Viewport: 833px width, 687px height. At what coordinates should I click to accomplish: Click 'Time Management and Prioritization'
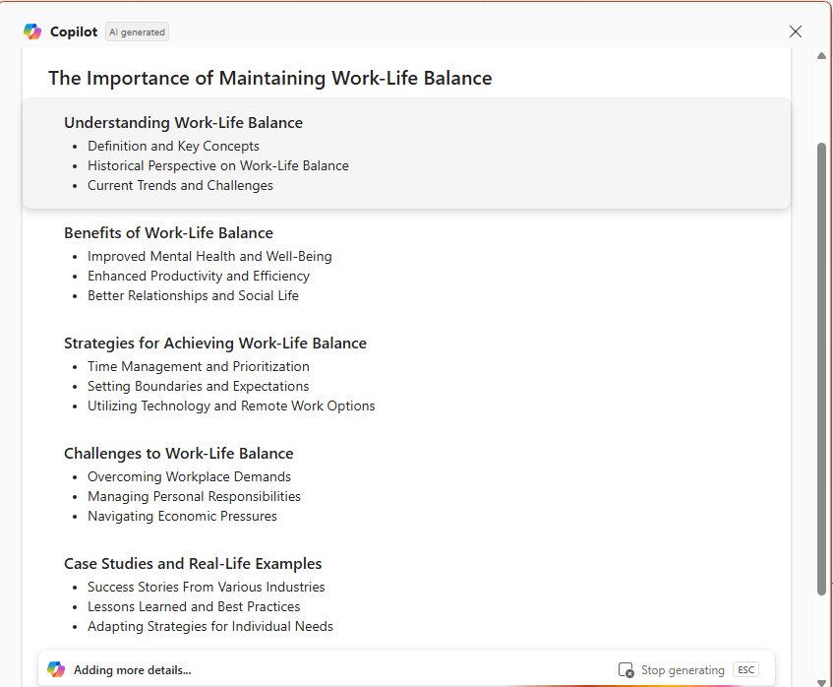point(199,366)
